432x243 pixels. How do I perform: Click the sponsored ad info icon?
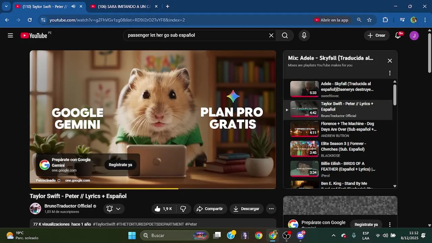point(59,181)
